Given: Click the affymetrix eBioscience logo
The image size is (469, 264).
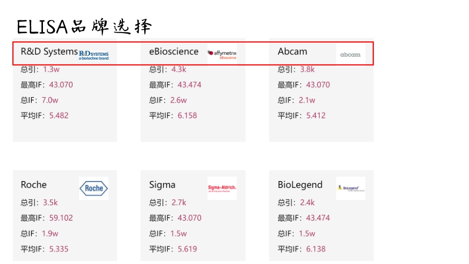Looking at the screenshot, I should 222,54.
